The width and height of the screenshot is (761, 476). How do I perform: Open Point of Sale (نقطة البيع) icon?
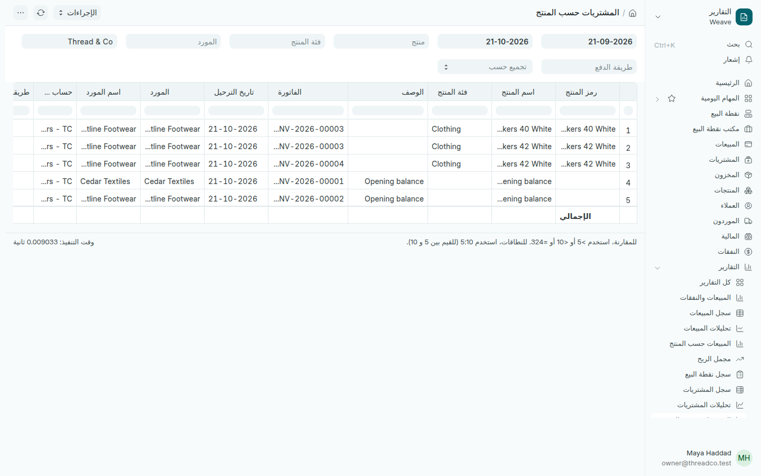point(748,114)
